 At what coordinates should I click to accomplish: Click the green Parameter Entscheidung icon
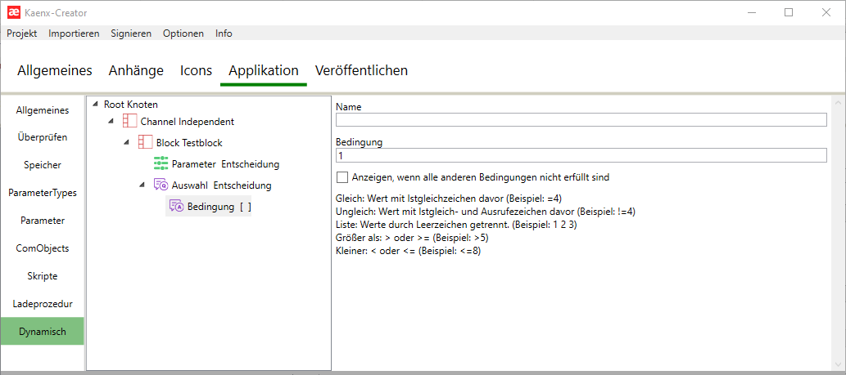tap(161, 163)
